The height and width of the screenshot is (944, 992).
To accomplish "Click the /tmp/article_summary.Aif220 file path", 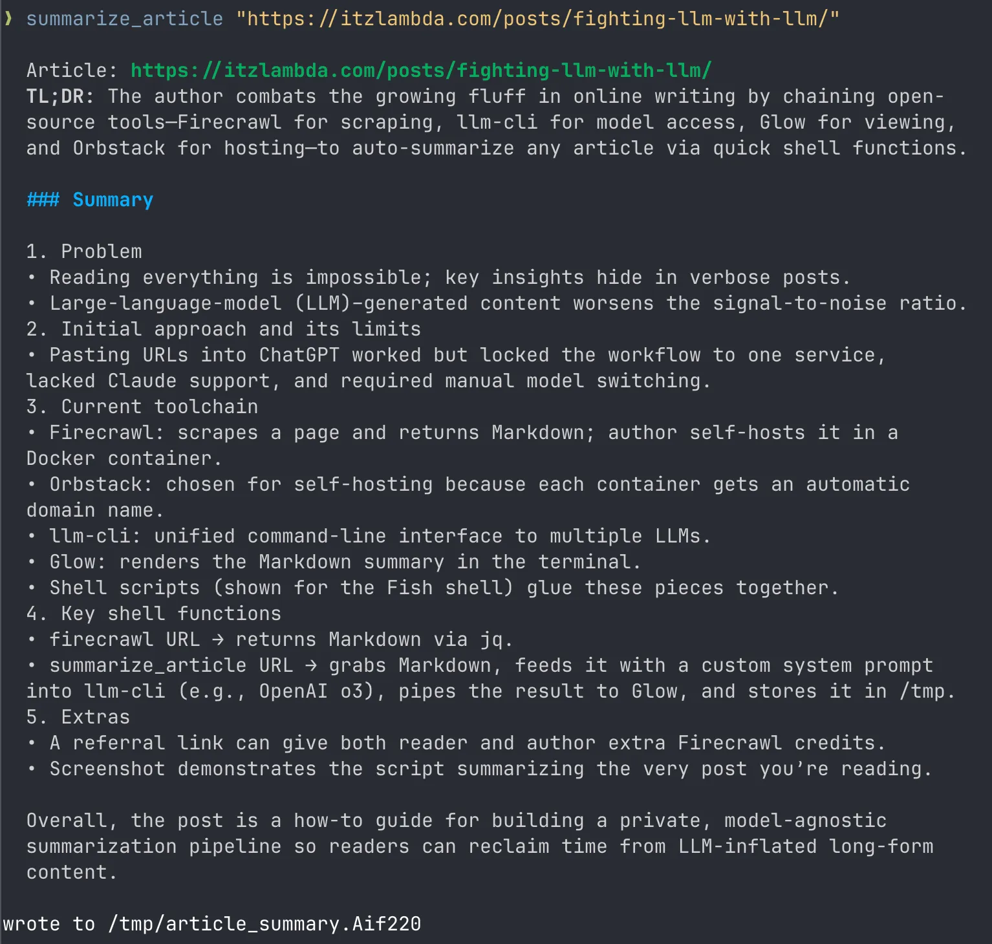I will 264,924.
